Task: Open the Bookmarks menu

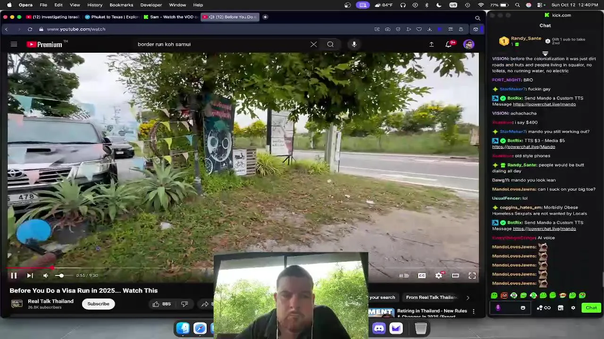Action: [121, 5]
